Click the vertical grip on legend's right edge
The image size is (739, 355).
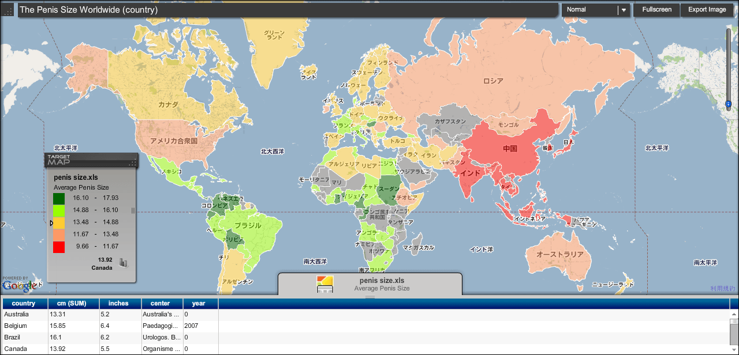[x=133, y=211]
